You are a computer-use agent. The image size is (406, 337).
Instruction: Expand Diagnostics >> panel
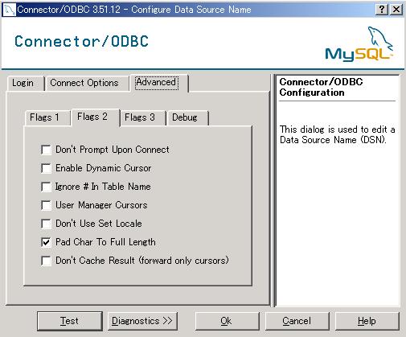coord(142,321)
